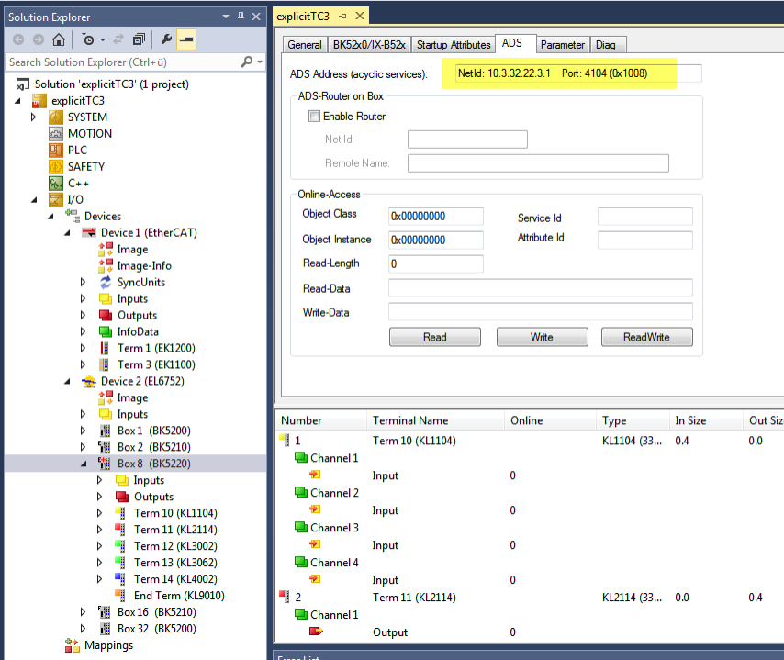Click the ReadWrite button
784x660 pixels.
(x=646, y=337)
